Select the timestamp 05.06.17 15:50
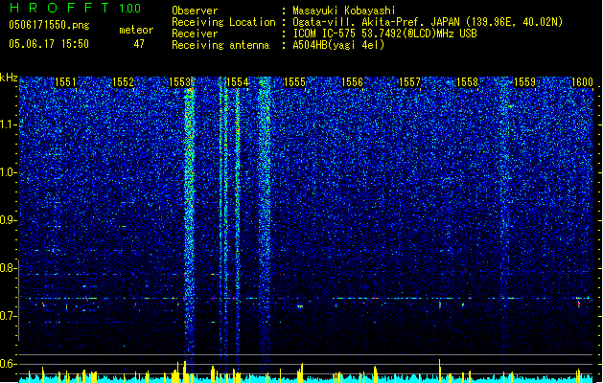The height and width of the screenshot is (383, 603). 49,44
